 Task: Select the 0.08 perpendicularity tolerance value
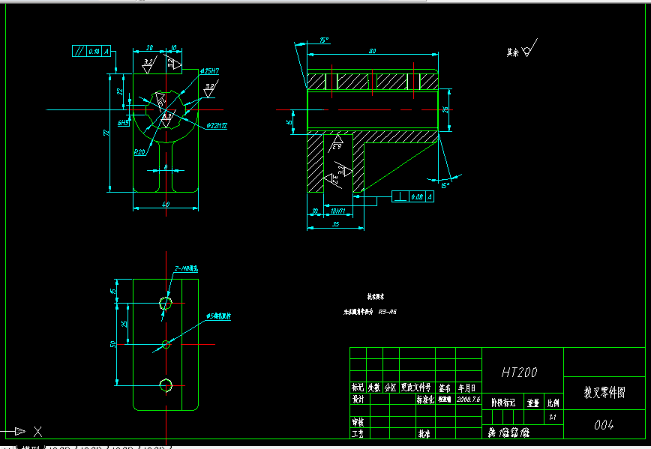tap(417, 196)
